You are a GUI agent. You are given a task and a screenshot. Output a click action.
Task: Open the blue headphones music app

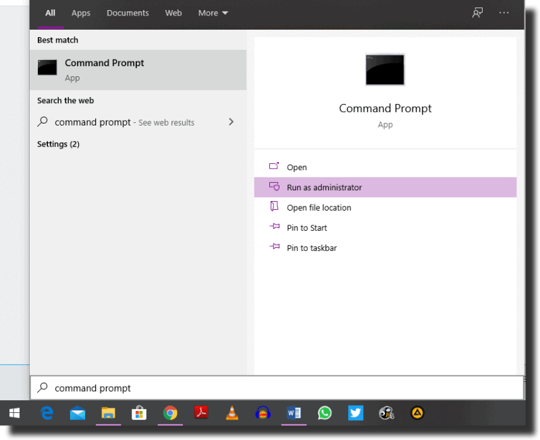[263, 413]
